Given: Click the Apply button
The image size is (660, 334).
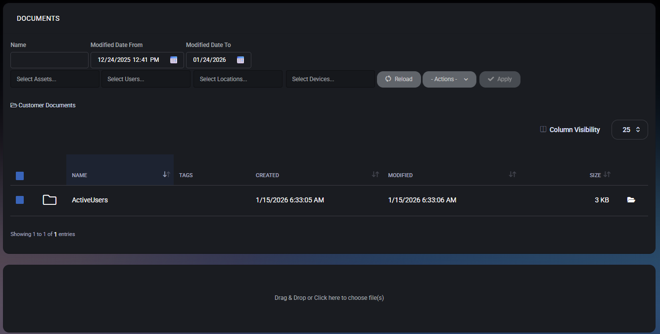Looking at the screenshot, I should 499,79.
